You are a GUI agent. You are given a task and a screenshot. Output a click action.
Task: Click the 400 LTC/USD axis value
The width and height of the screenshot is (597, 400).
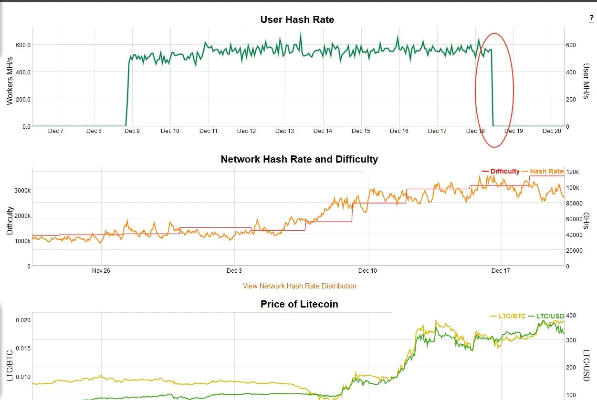[571, 316]
